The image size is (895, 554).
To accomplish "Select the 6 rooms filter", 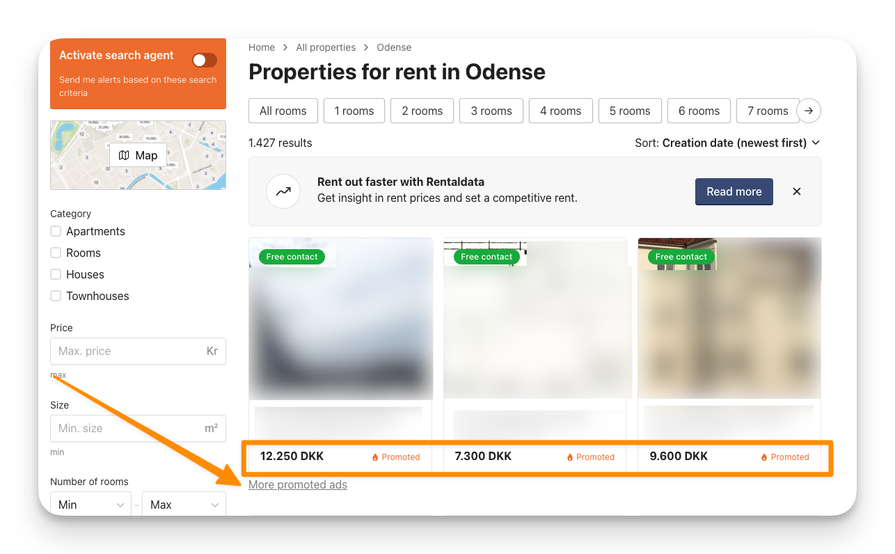I will [x=699, y=111].
